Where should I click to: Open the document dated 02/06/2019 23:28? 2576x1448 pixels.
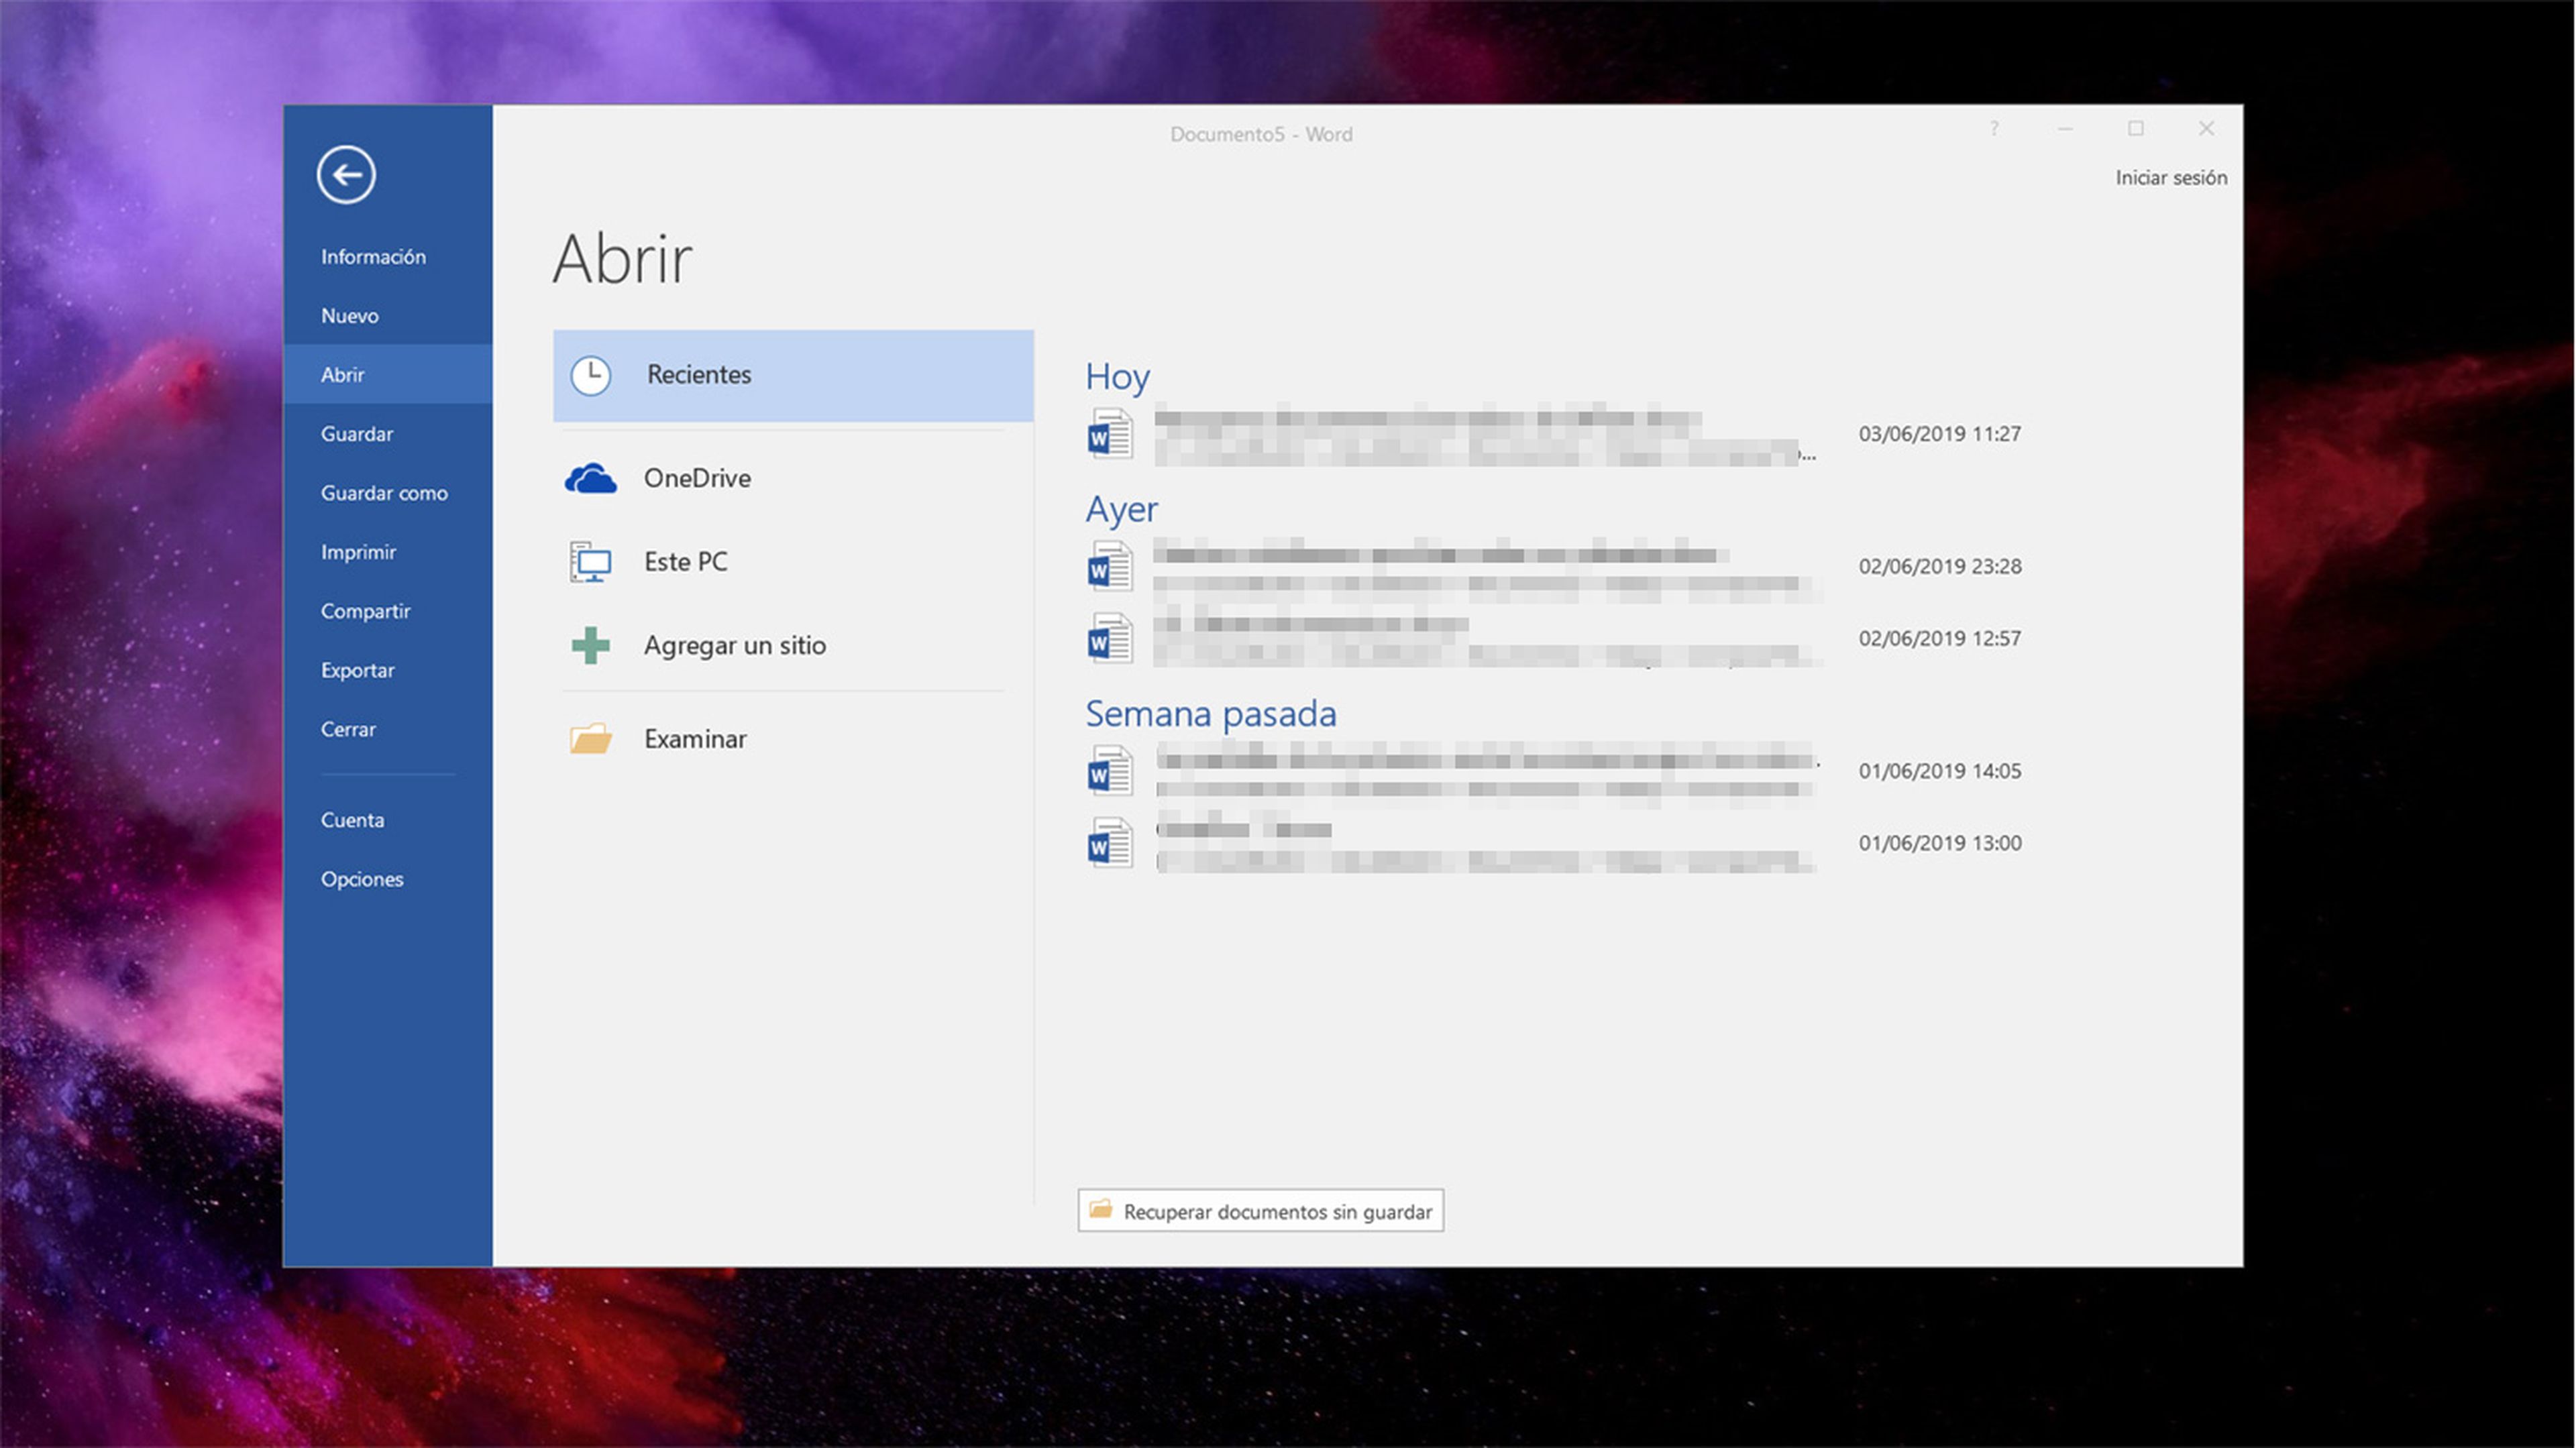(x=1555, y=567)
